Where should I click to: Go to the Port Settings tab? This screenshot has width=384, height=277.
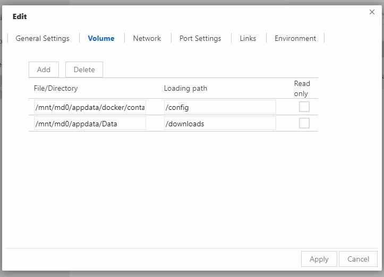pos(200,38)
